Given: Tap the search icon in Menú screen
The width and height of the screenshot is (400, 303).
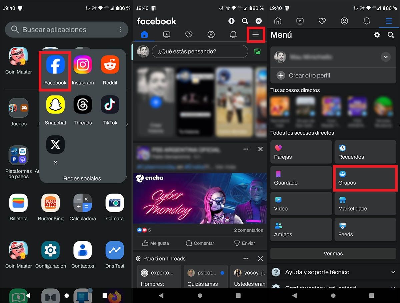Looking at the screenshot, I should [391, 35].
